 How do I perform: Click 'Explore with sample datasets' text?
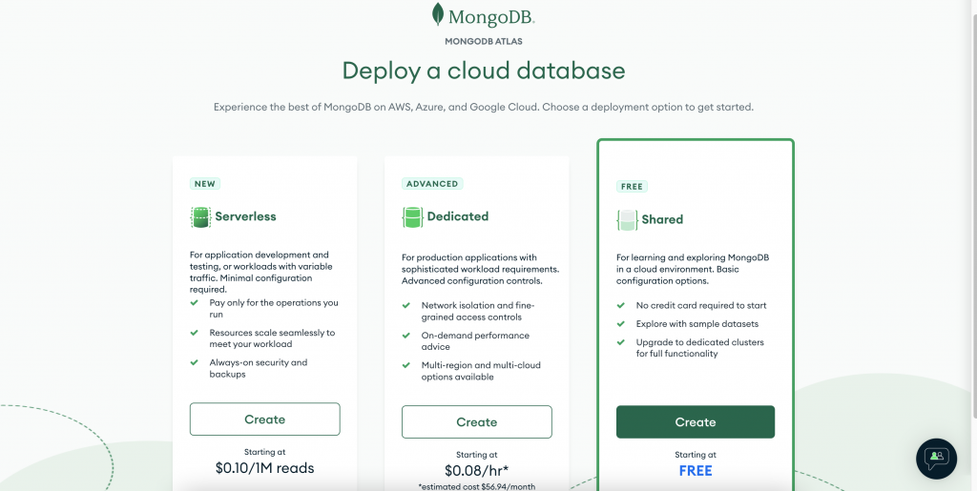tap(697, 323)
